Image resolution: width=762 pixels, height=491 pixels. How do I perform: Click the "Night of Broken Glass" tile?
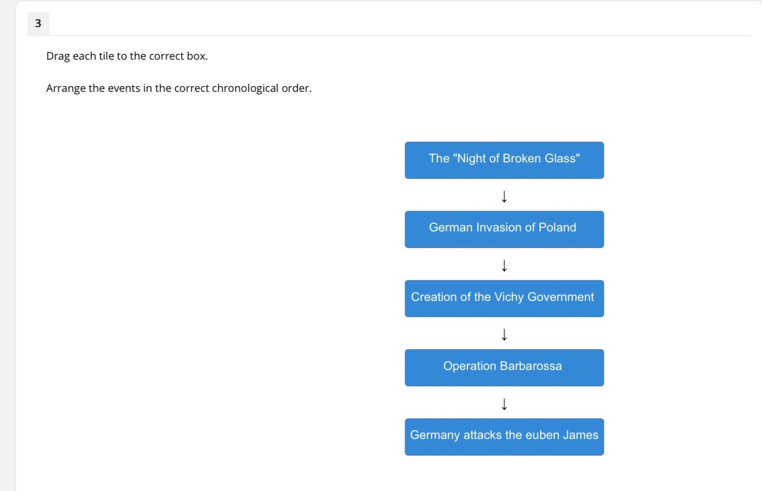tap(504, 160)
